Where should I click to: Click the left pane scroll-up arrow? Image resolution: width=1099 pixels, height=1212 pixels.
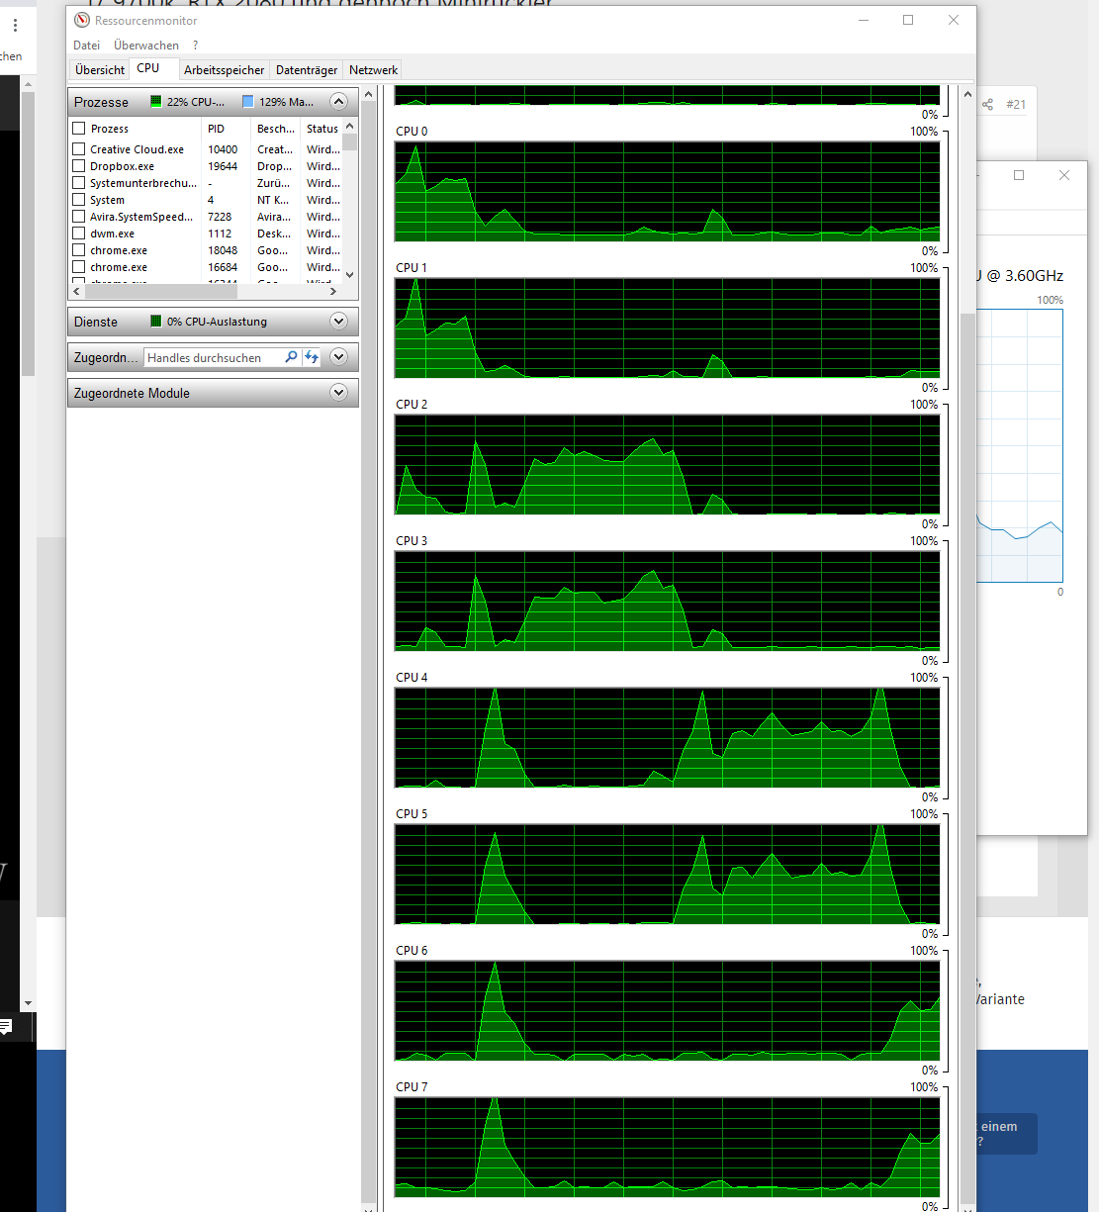[369, 95]
